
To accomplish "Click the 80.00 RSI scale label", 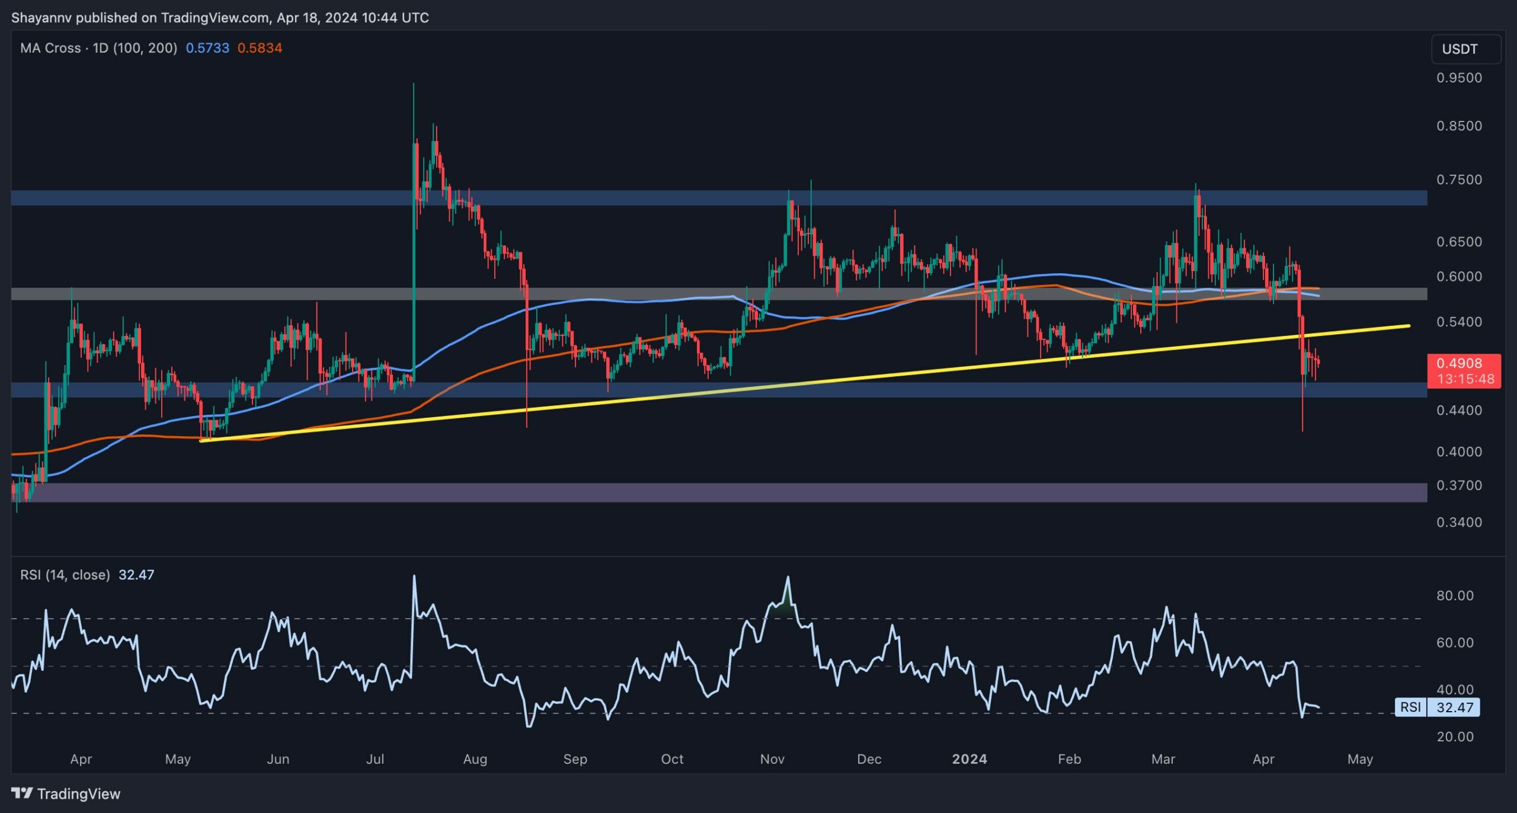I will click(1455, 596).
